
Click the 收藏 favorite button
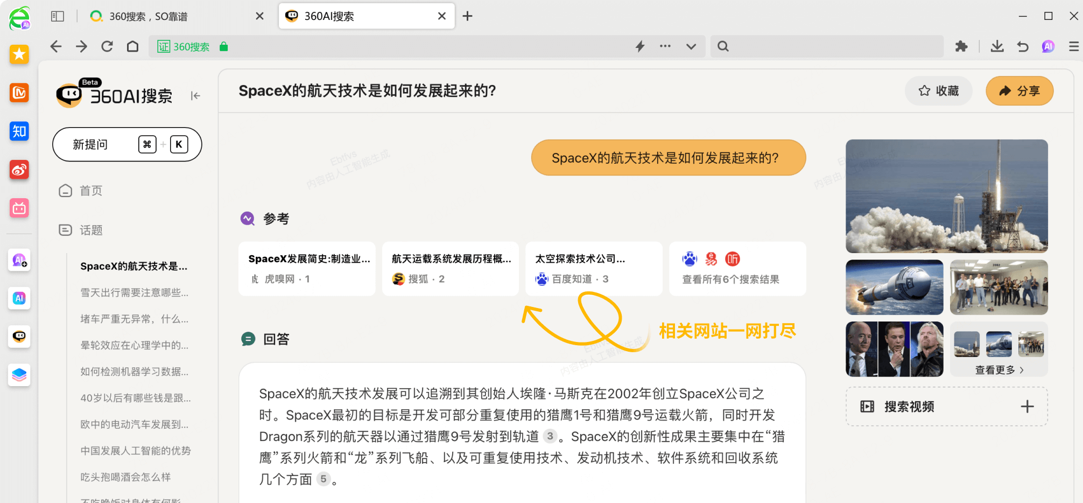939,90
